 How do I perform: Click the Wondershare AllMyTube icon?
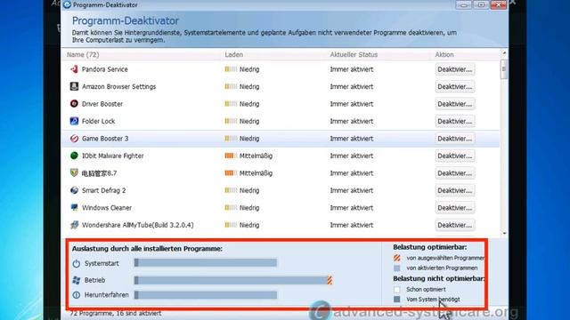click(x=74, y=225)
